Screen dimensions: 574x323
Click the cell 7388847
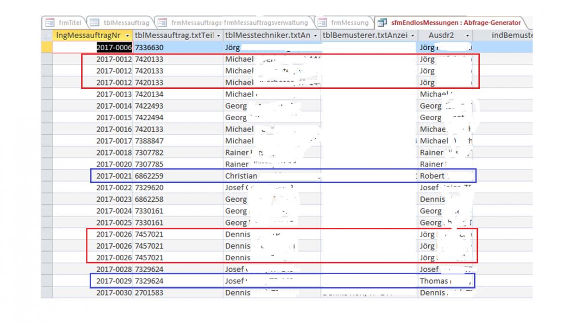click(x=178, y=141)
